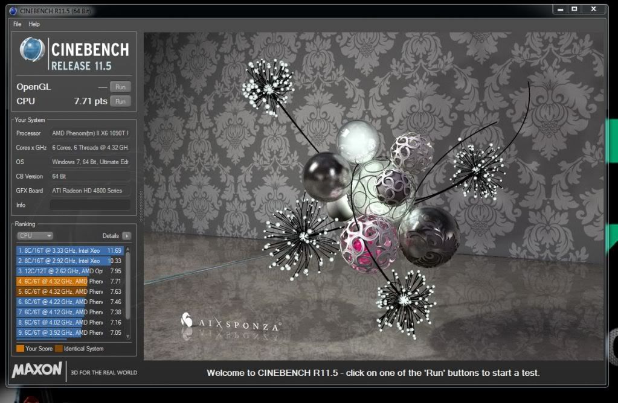Select ranking entry 8C/16T @ 2.92 GHz
Screen dimensions: 618x403
tap(70, 261)
